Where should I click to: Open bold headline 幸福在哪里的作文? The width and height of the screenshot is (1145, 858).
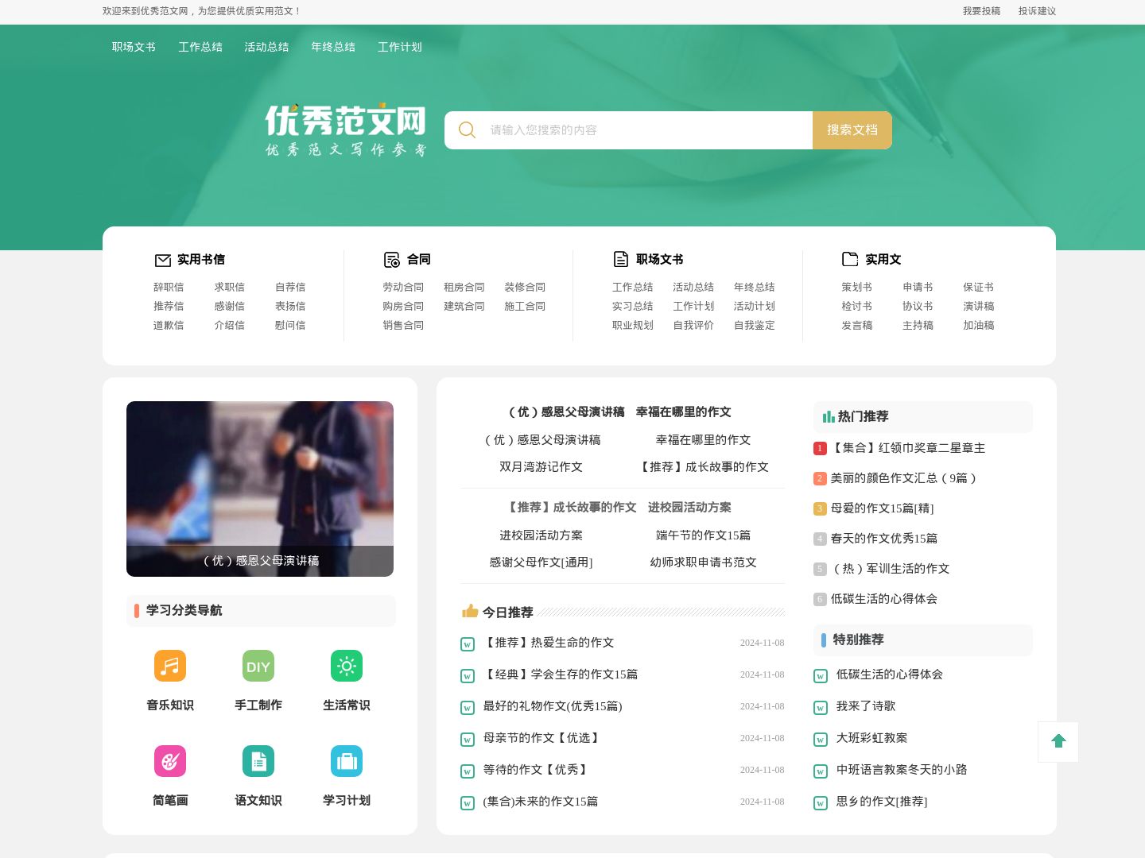click(683, 412)
